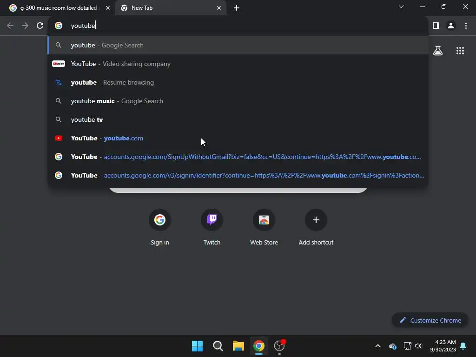Click the Chrome taskbar icon
The height and width of the screenshot is (357, 476).
pos(259,346)
